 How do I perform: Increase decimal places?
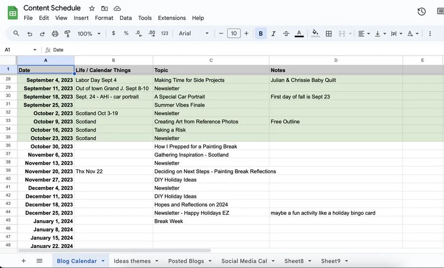tap(152, 34)
